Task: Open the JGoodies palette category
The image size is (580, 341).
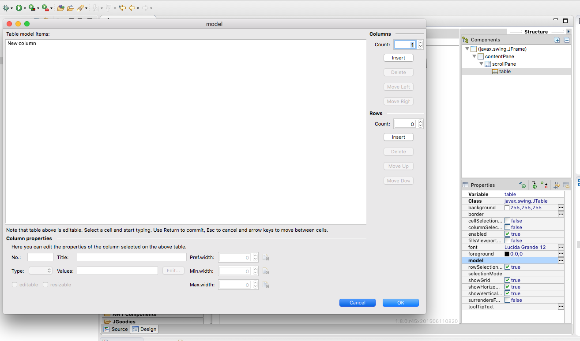Action: pyautogui.click(x=124, y=322)
